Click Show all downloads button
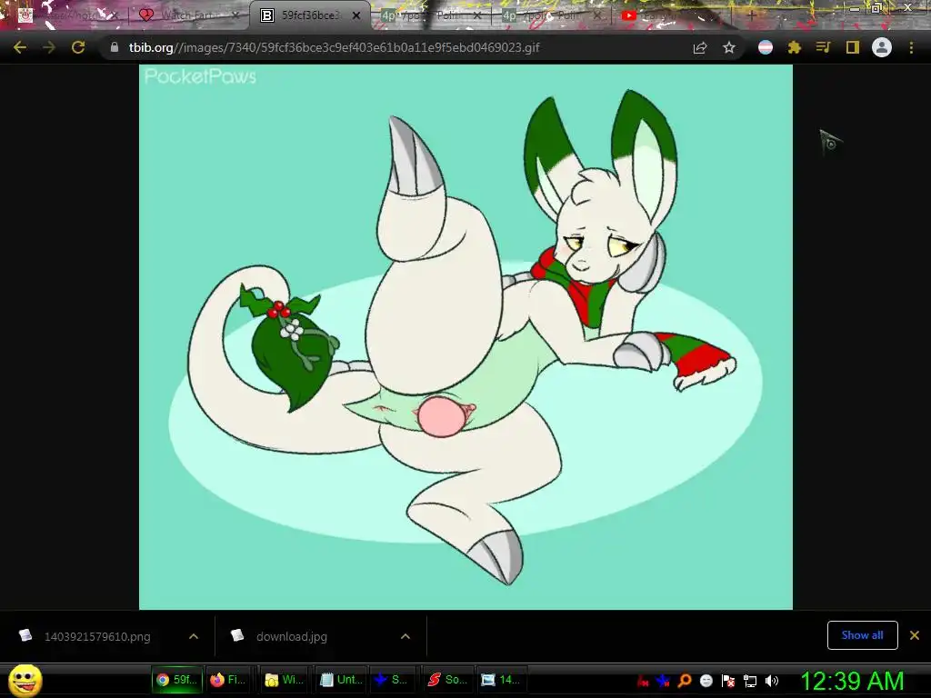The width and height of the screenshot is (931, 698). (862, 635)
